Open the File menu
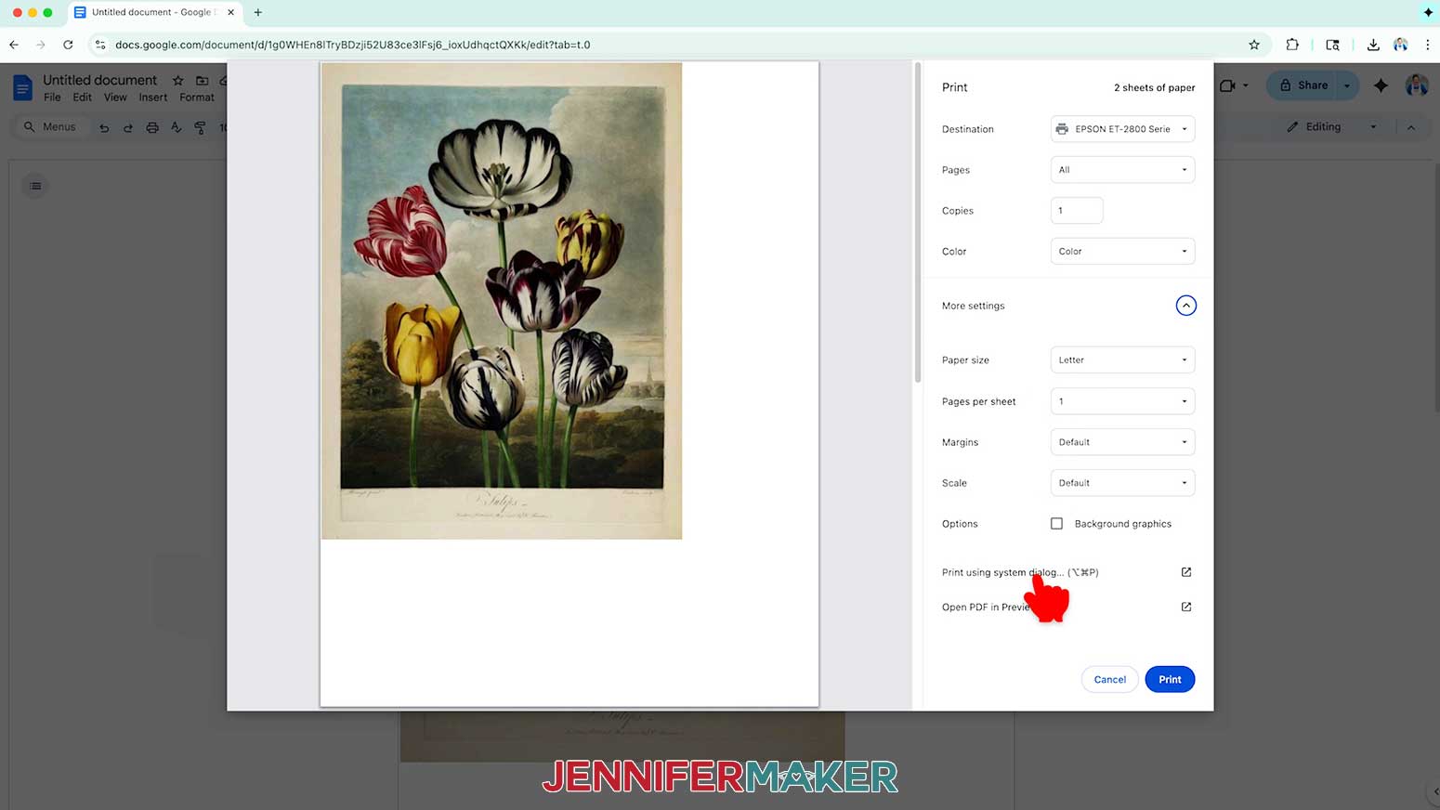The width and height of the screenshot is (1440, 810). (x=52, y=98)
